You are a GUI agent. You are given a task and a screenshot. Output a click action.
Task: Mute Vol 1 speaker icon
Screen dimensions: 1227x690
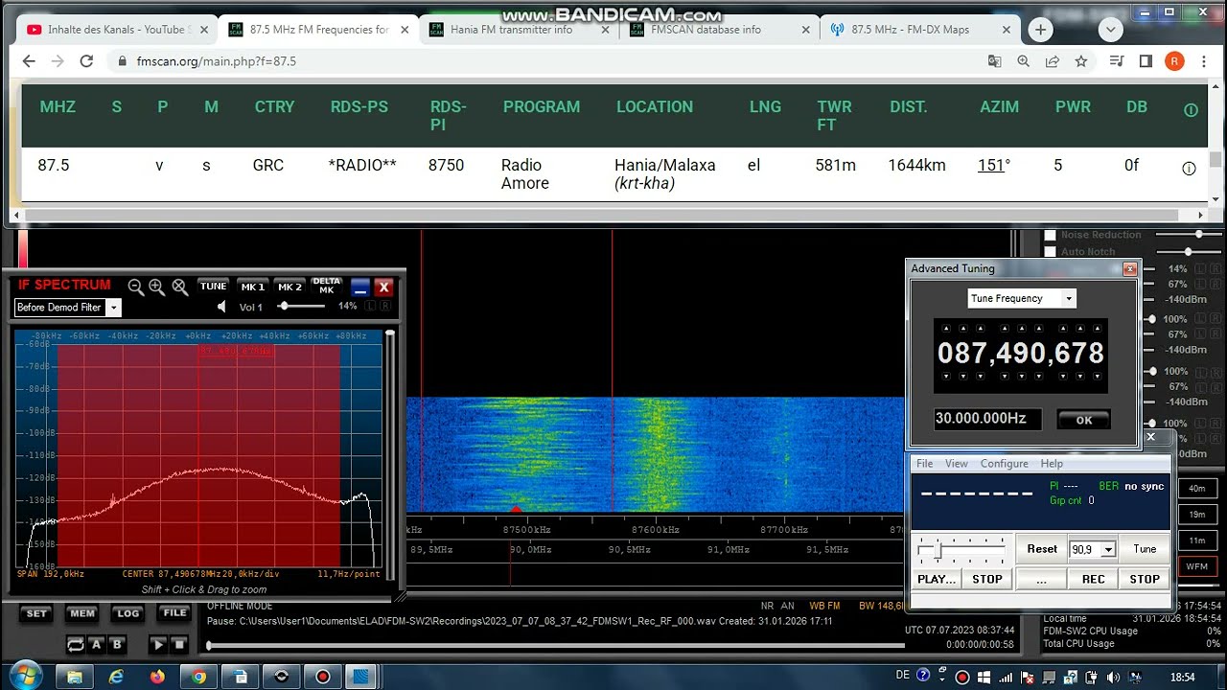(222, 307)
